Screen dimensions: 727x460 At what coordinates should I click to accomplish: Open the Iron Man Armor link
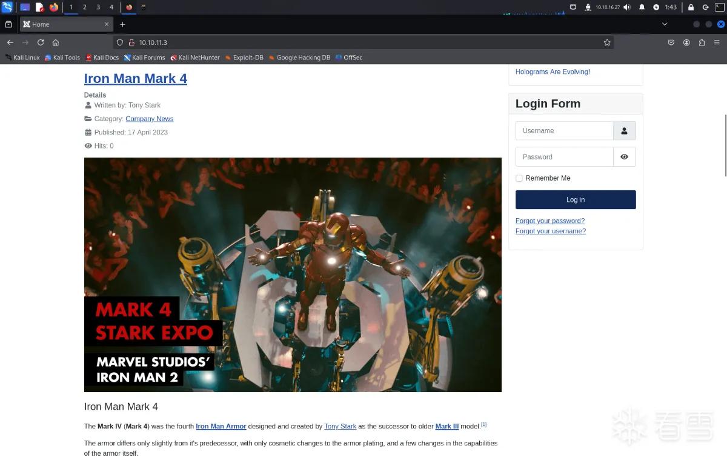point(221,426)
